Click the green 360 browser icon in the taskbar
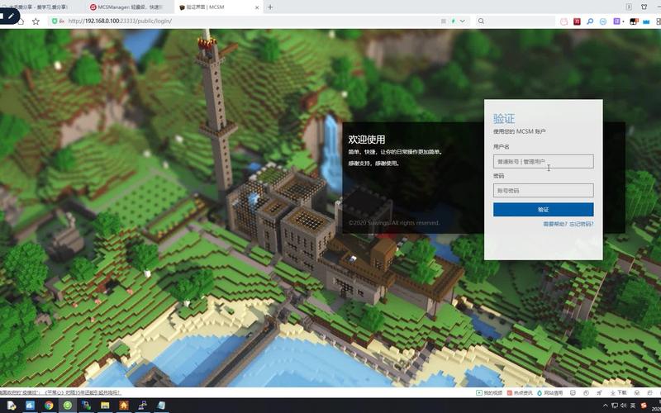 68,406
